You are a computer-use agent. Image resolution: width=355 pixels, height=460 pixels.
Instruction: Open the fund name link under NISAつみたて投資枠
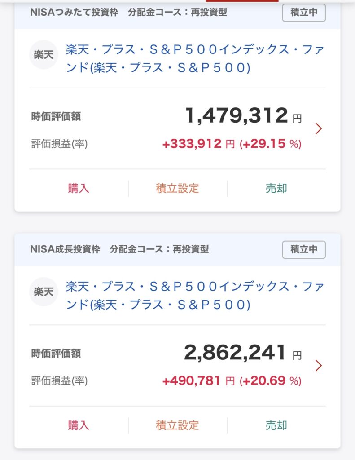pos(194,58)
